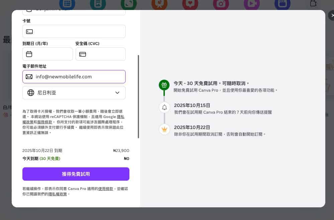The height and width of the screenshot is (220, 334).
Task: Click the green gift icon in timeline
Action: tap(164, 85)
